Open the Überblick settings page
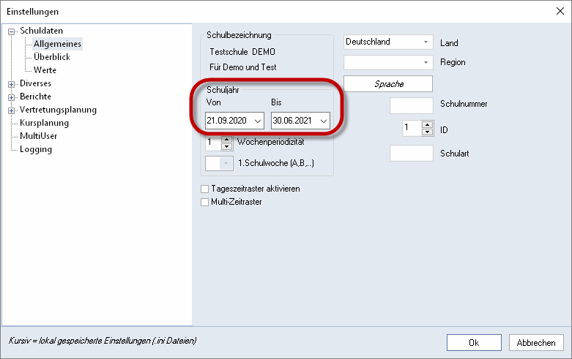This screenshot has height=359, width=572. (52, 57)
